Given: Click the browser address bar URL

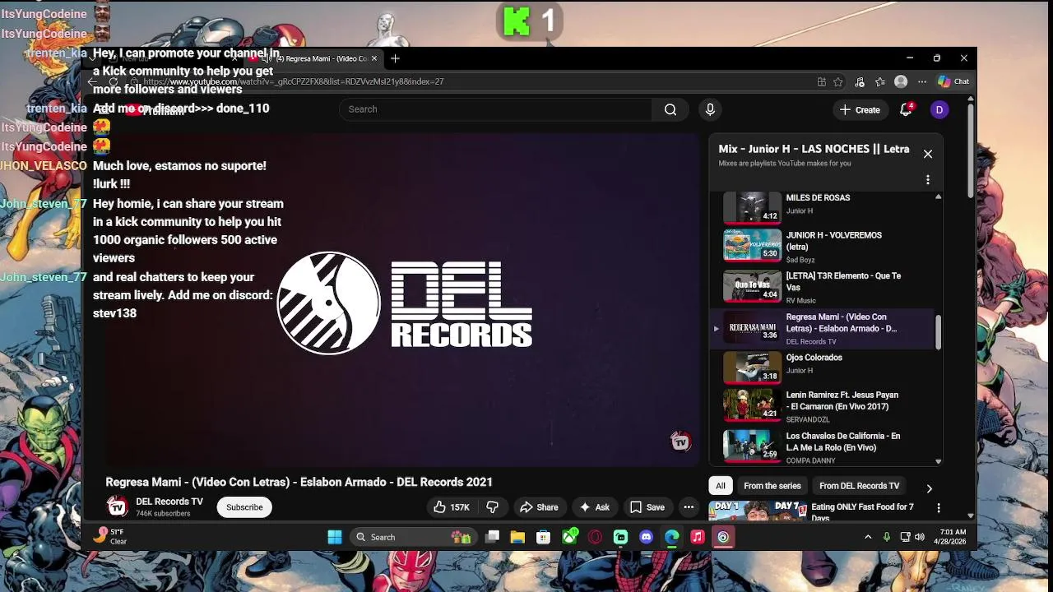Looking at the screenshot, I should [294, 81].
